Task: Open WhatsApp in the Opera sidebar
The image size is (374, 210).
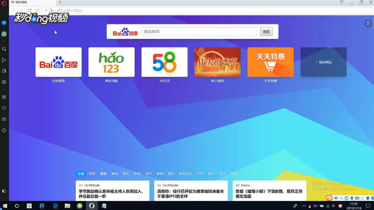Action: pos(4,34)
